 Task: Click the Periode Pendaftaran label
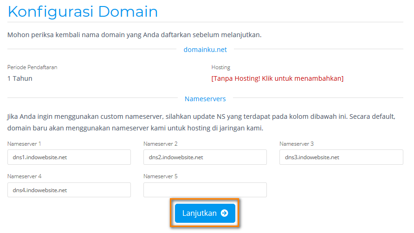pyautogui.click(x=32, y=67)
